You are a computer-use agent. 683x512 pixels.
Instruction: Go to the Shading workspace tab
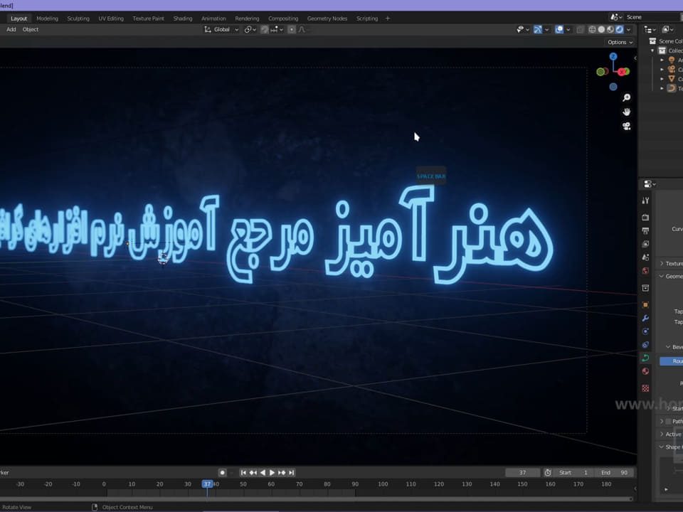[183, 18]
